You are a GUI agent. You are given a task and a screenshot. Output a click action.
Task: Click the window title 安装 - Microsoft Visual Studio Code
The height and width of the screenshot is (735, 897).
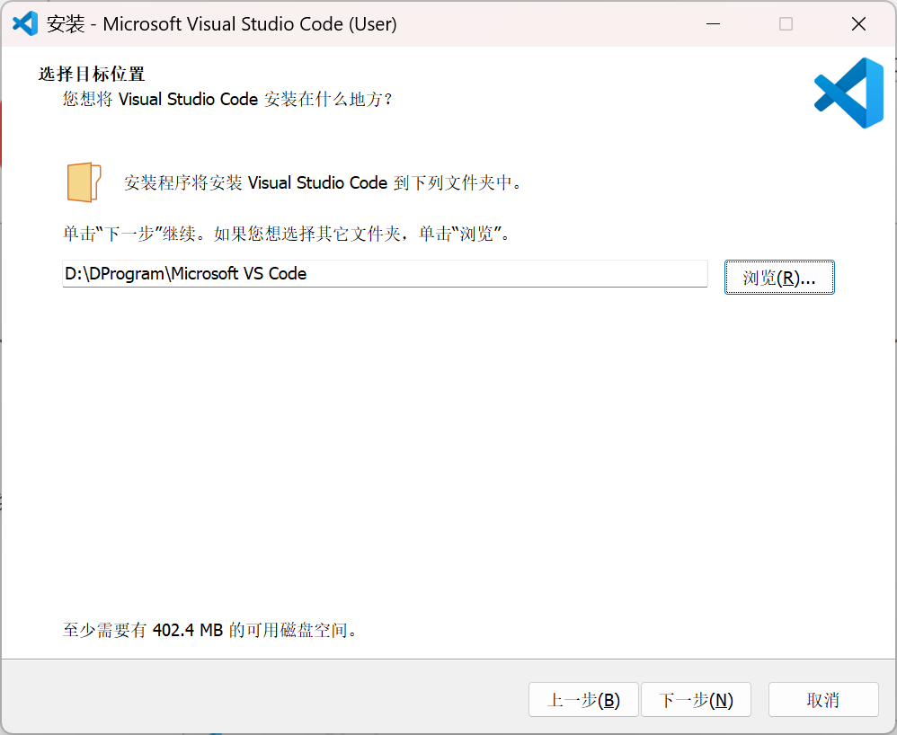(221, 24)
